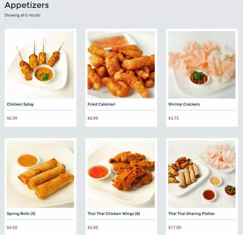Click the Thai Thai Sharing Platter title

(191, 214)
